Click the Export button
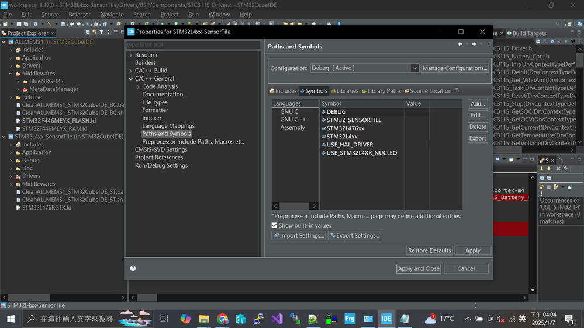The image size is (584, 328). [x=478, y=138]
